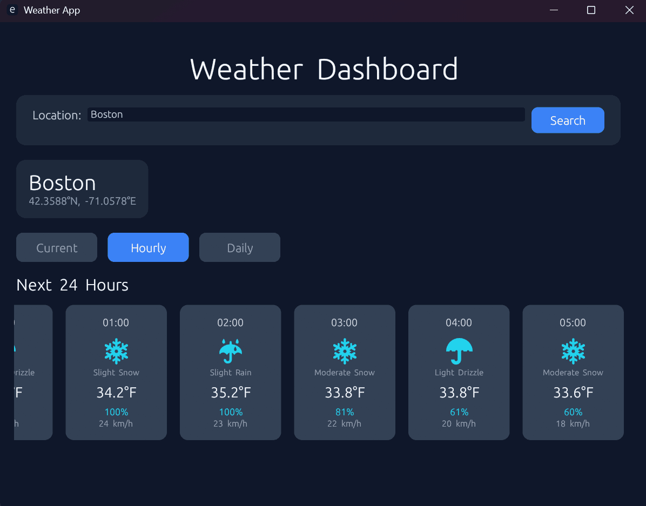Viewport: 646px width, 506px height.
Task: Click the Weather App icon in the title bar
Action: click(x=12, y=10)
